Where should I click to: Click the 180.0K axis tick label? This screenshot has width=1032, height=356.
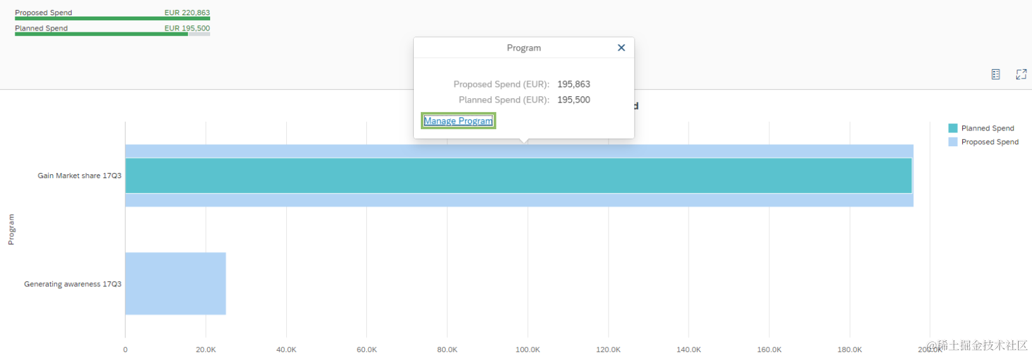(849, 350)
